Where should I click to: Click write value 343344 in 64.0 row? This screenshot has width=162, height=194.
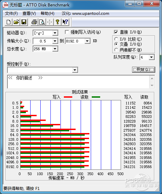(x=129, y=135)
